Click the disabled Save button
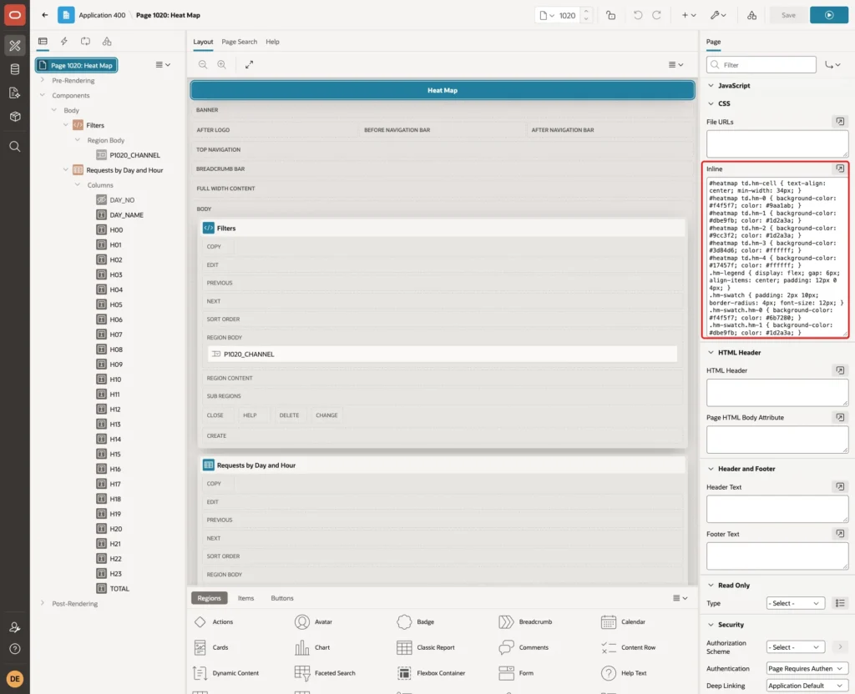The image size is (855, 694). tap(788, 15)
